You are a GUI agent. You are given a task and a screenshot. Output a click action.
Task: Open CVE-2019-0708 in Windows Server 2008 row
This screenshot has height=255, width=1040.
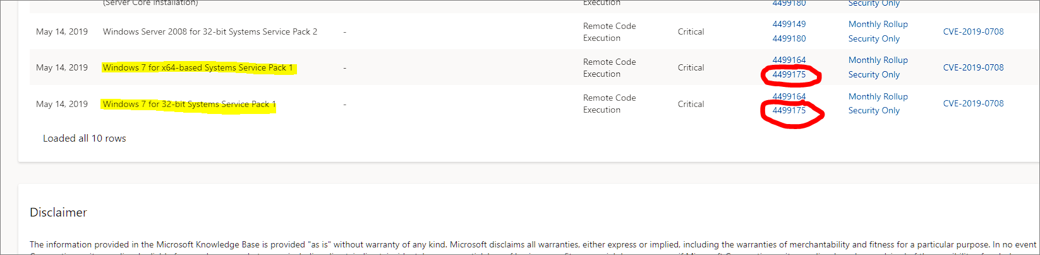[x=973, y=31]
